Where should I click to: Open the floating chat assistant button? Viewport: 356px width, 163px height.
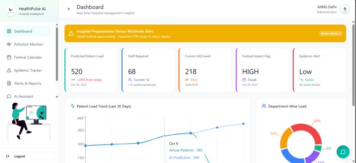coord(343,152)
